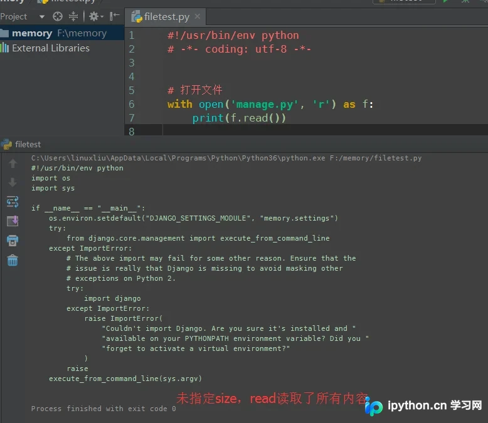Click line number 6 in the gutter
The width and height of the screenshot is (488, 423).
pos(132,104)
